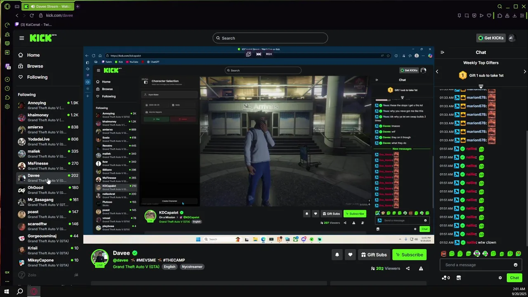Open the user profile avatar menu
This screenshot has width=528, height=297.
512,38
